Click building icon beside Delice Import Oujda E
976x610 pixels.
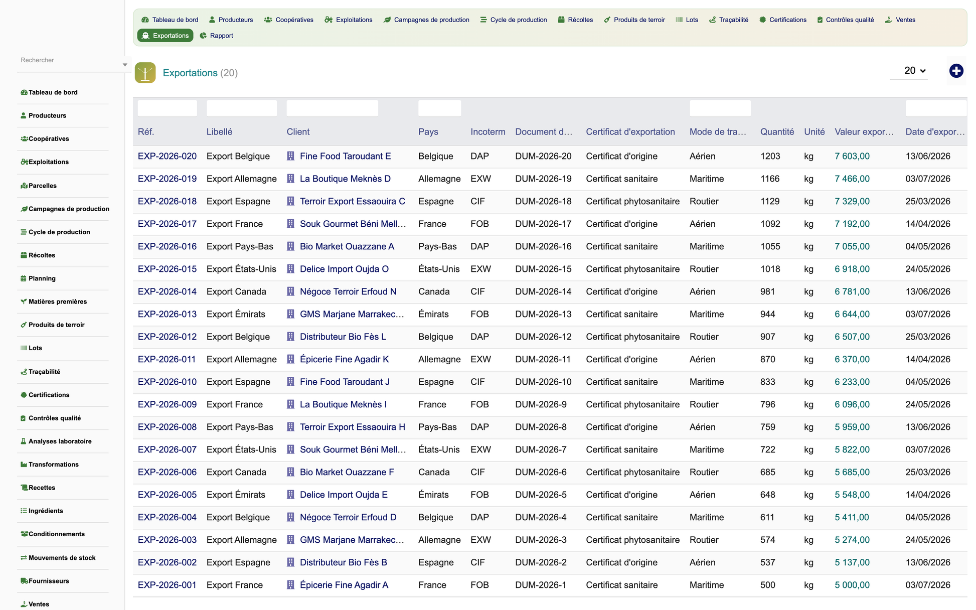coord(290,495)
